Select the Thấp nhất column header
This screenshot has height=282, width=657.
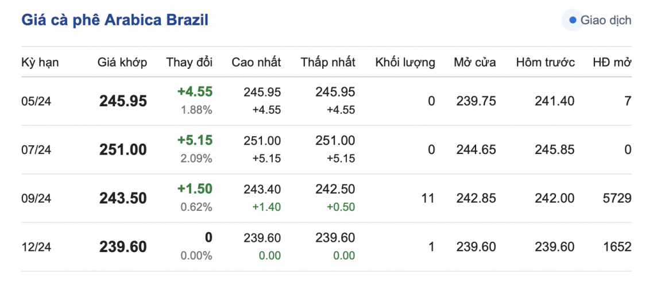click(x=328, y=62)
